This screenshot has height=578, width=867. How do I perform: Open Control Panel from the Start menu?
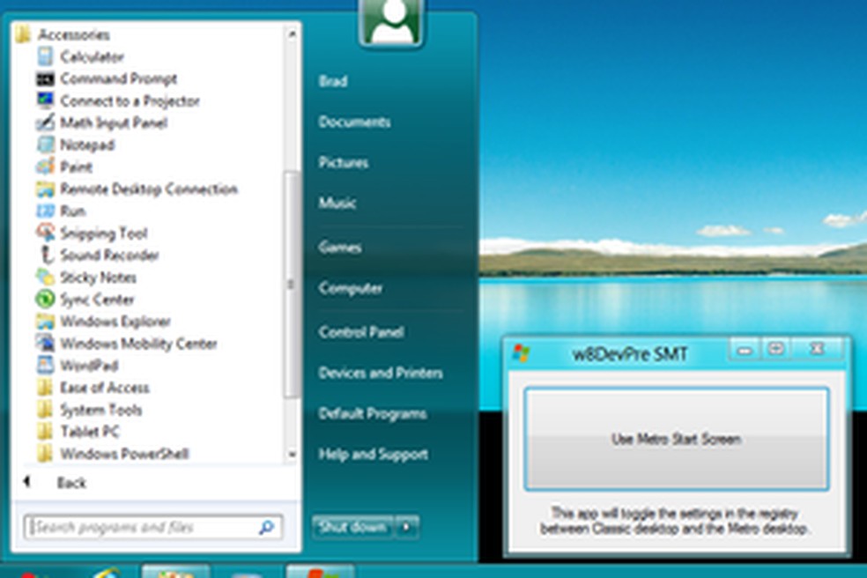360,332
